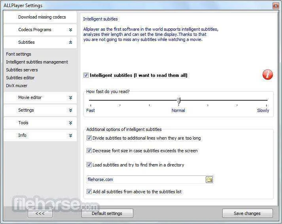Image resolution: width=282 pixels, height=224 pixels.
Task: Expand the Info section chevron
Action: point(70,135)
